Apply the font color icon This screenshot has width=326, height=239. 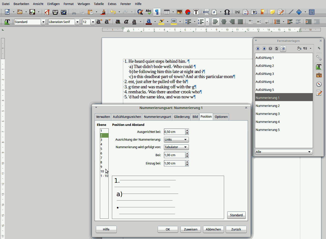pyautogui.click(x=149, y=22)
